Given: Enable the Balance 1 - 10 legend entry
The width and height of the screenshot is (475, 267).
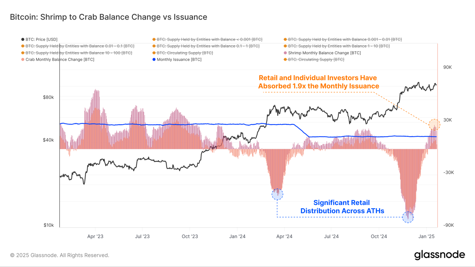Looking at the screenshot, I should [x=339, y=46].
